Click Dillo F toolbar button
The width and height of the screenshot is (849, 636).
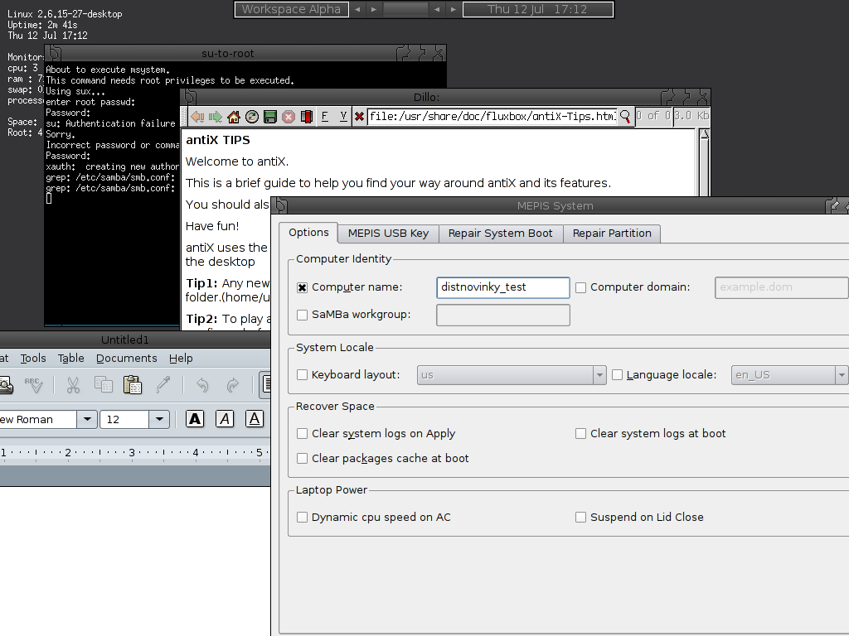(x=325, y=116)
